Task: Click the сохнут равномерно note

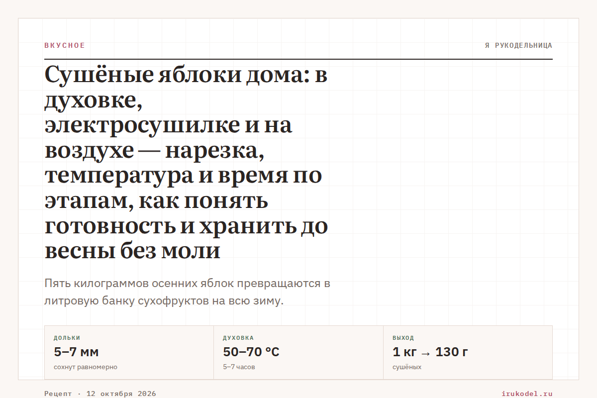Action: point(86,367)
